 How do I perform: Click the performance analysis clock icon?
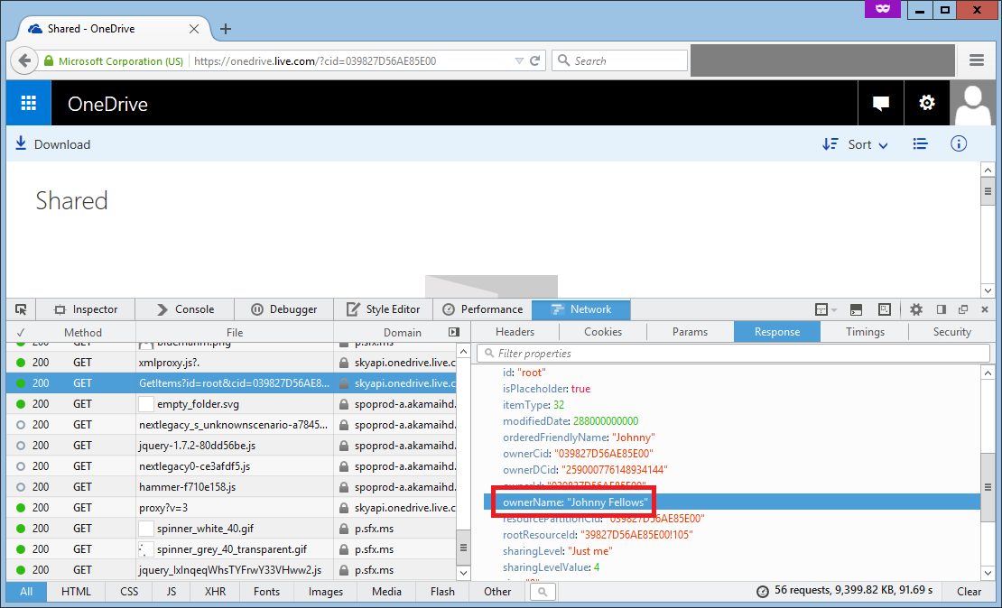(763, 592)
